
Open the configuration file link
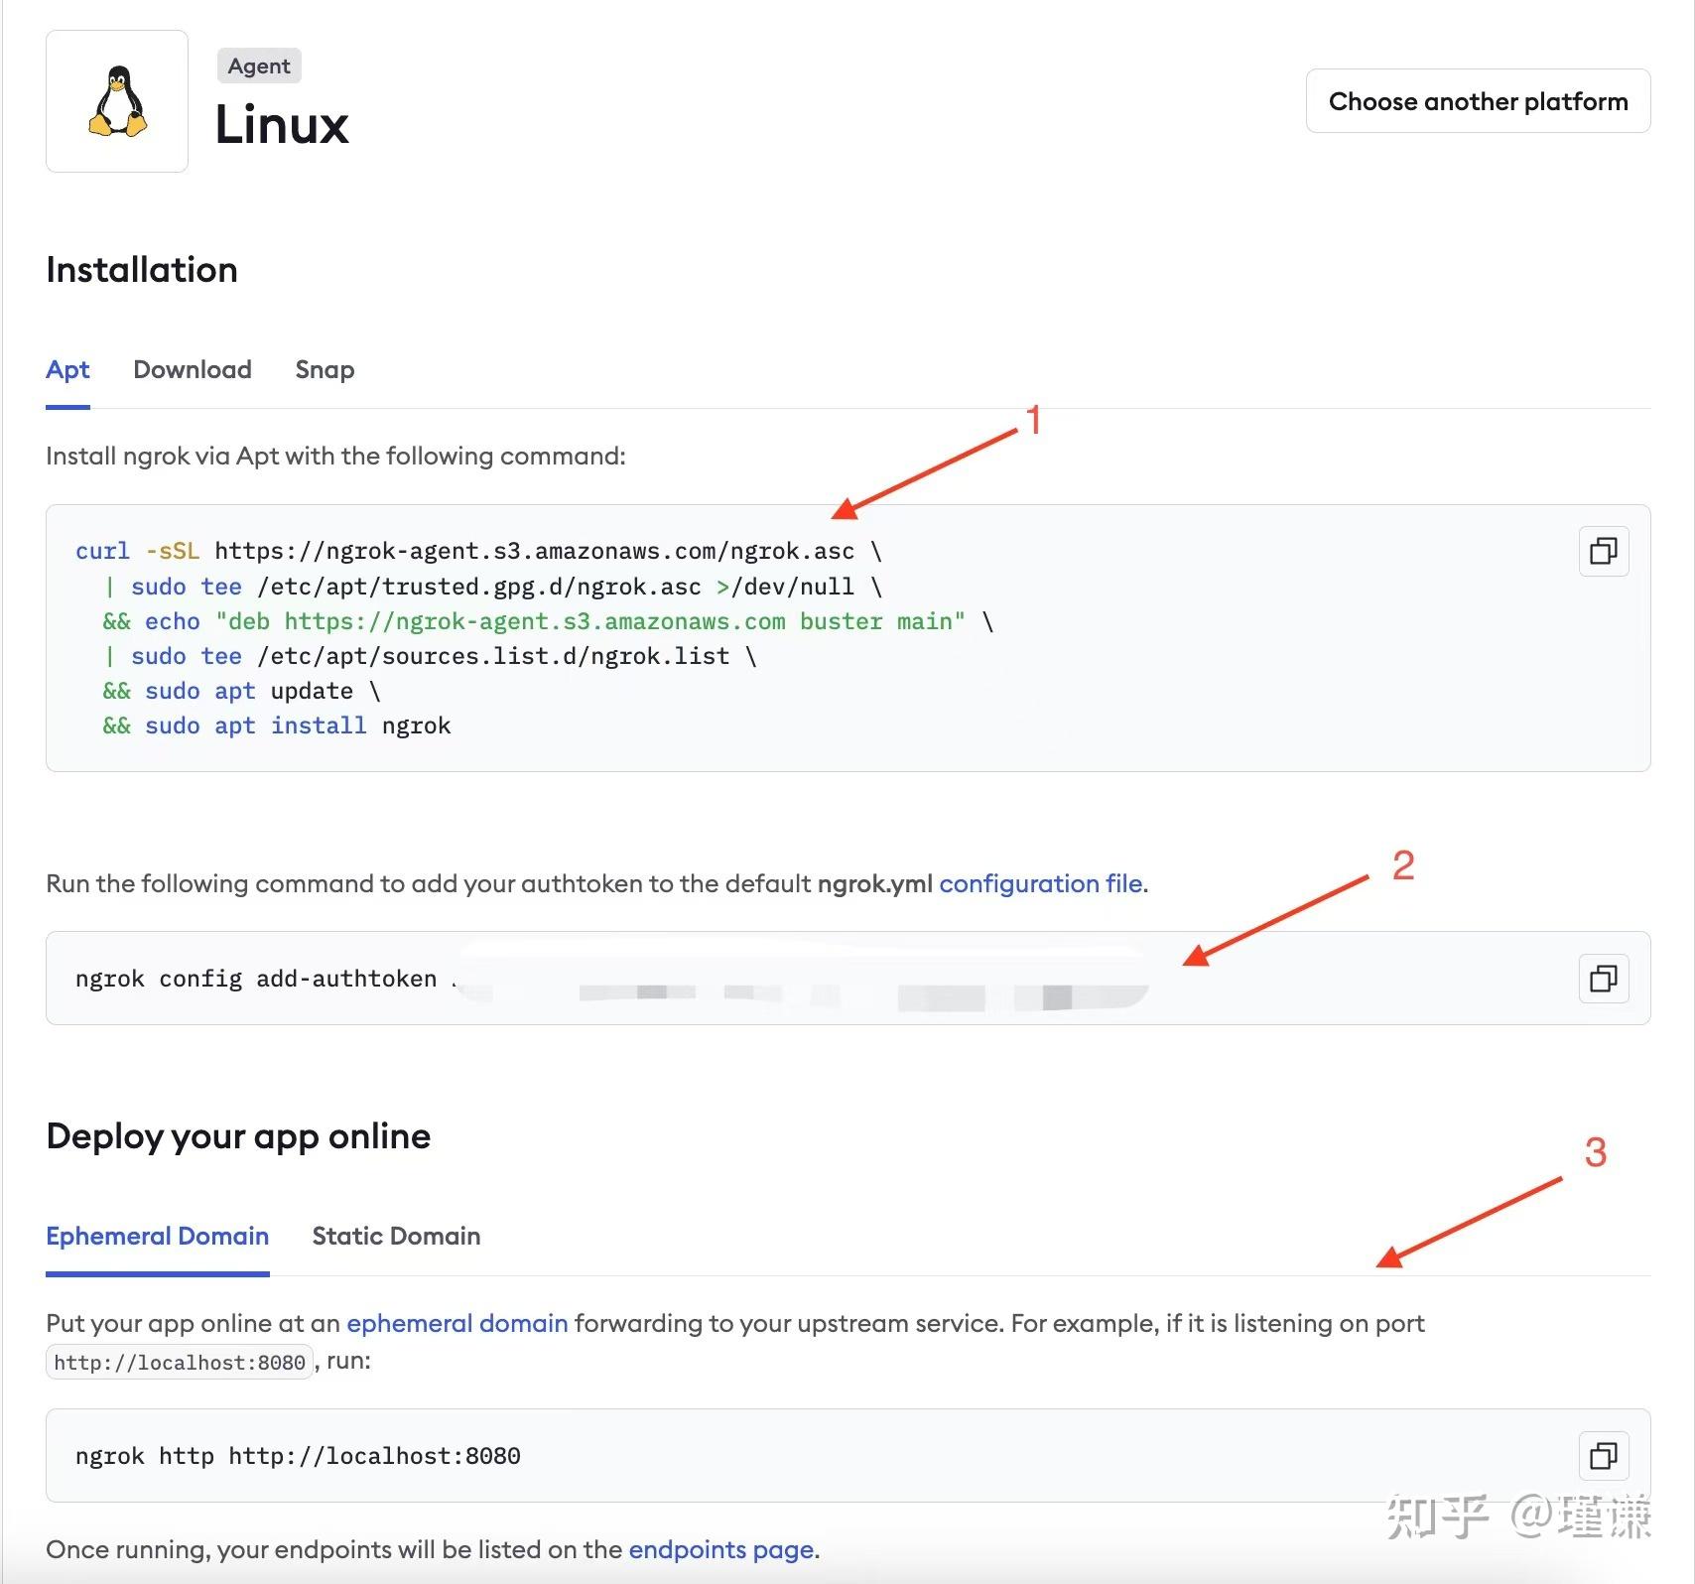(x=1040, y=883)
